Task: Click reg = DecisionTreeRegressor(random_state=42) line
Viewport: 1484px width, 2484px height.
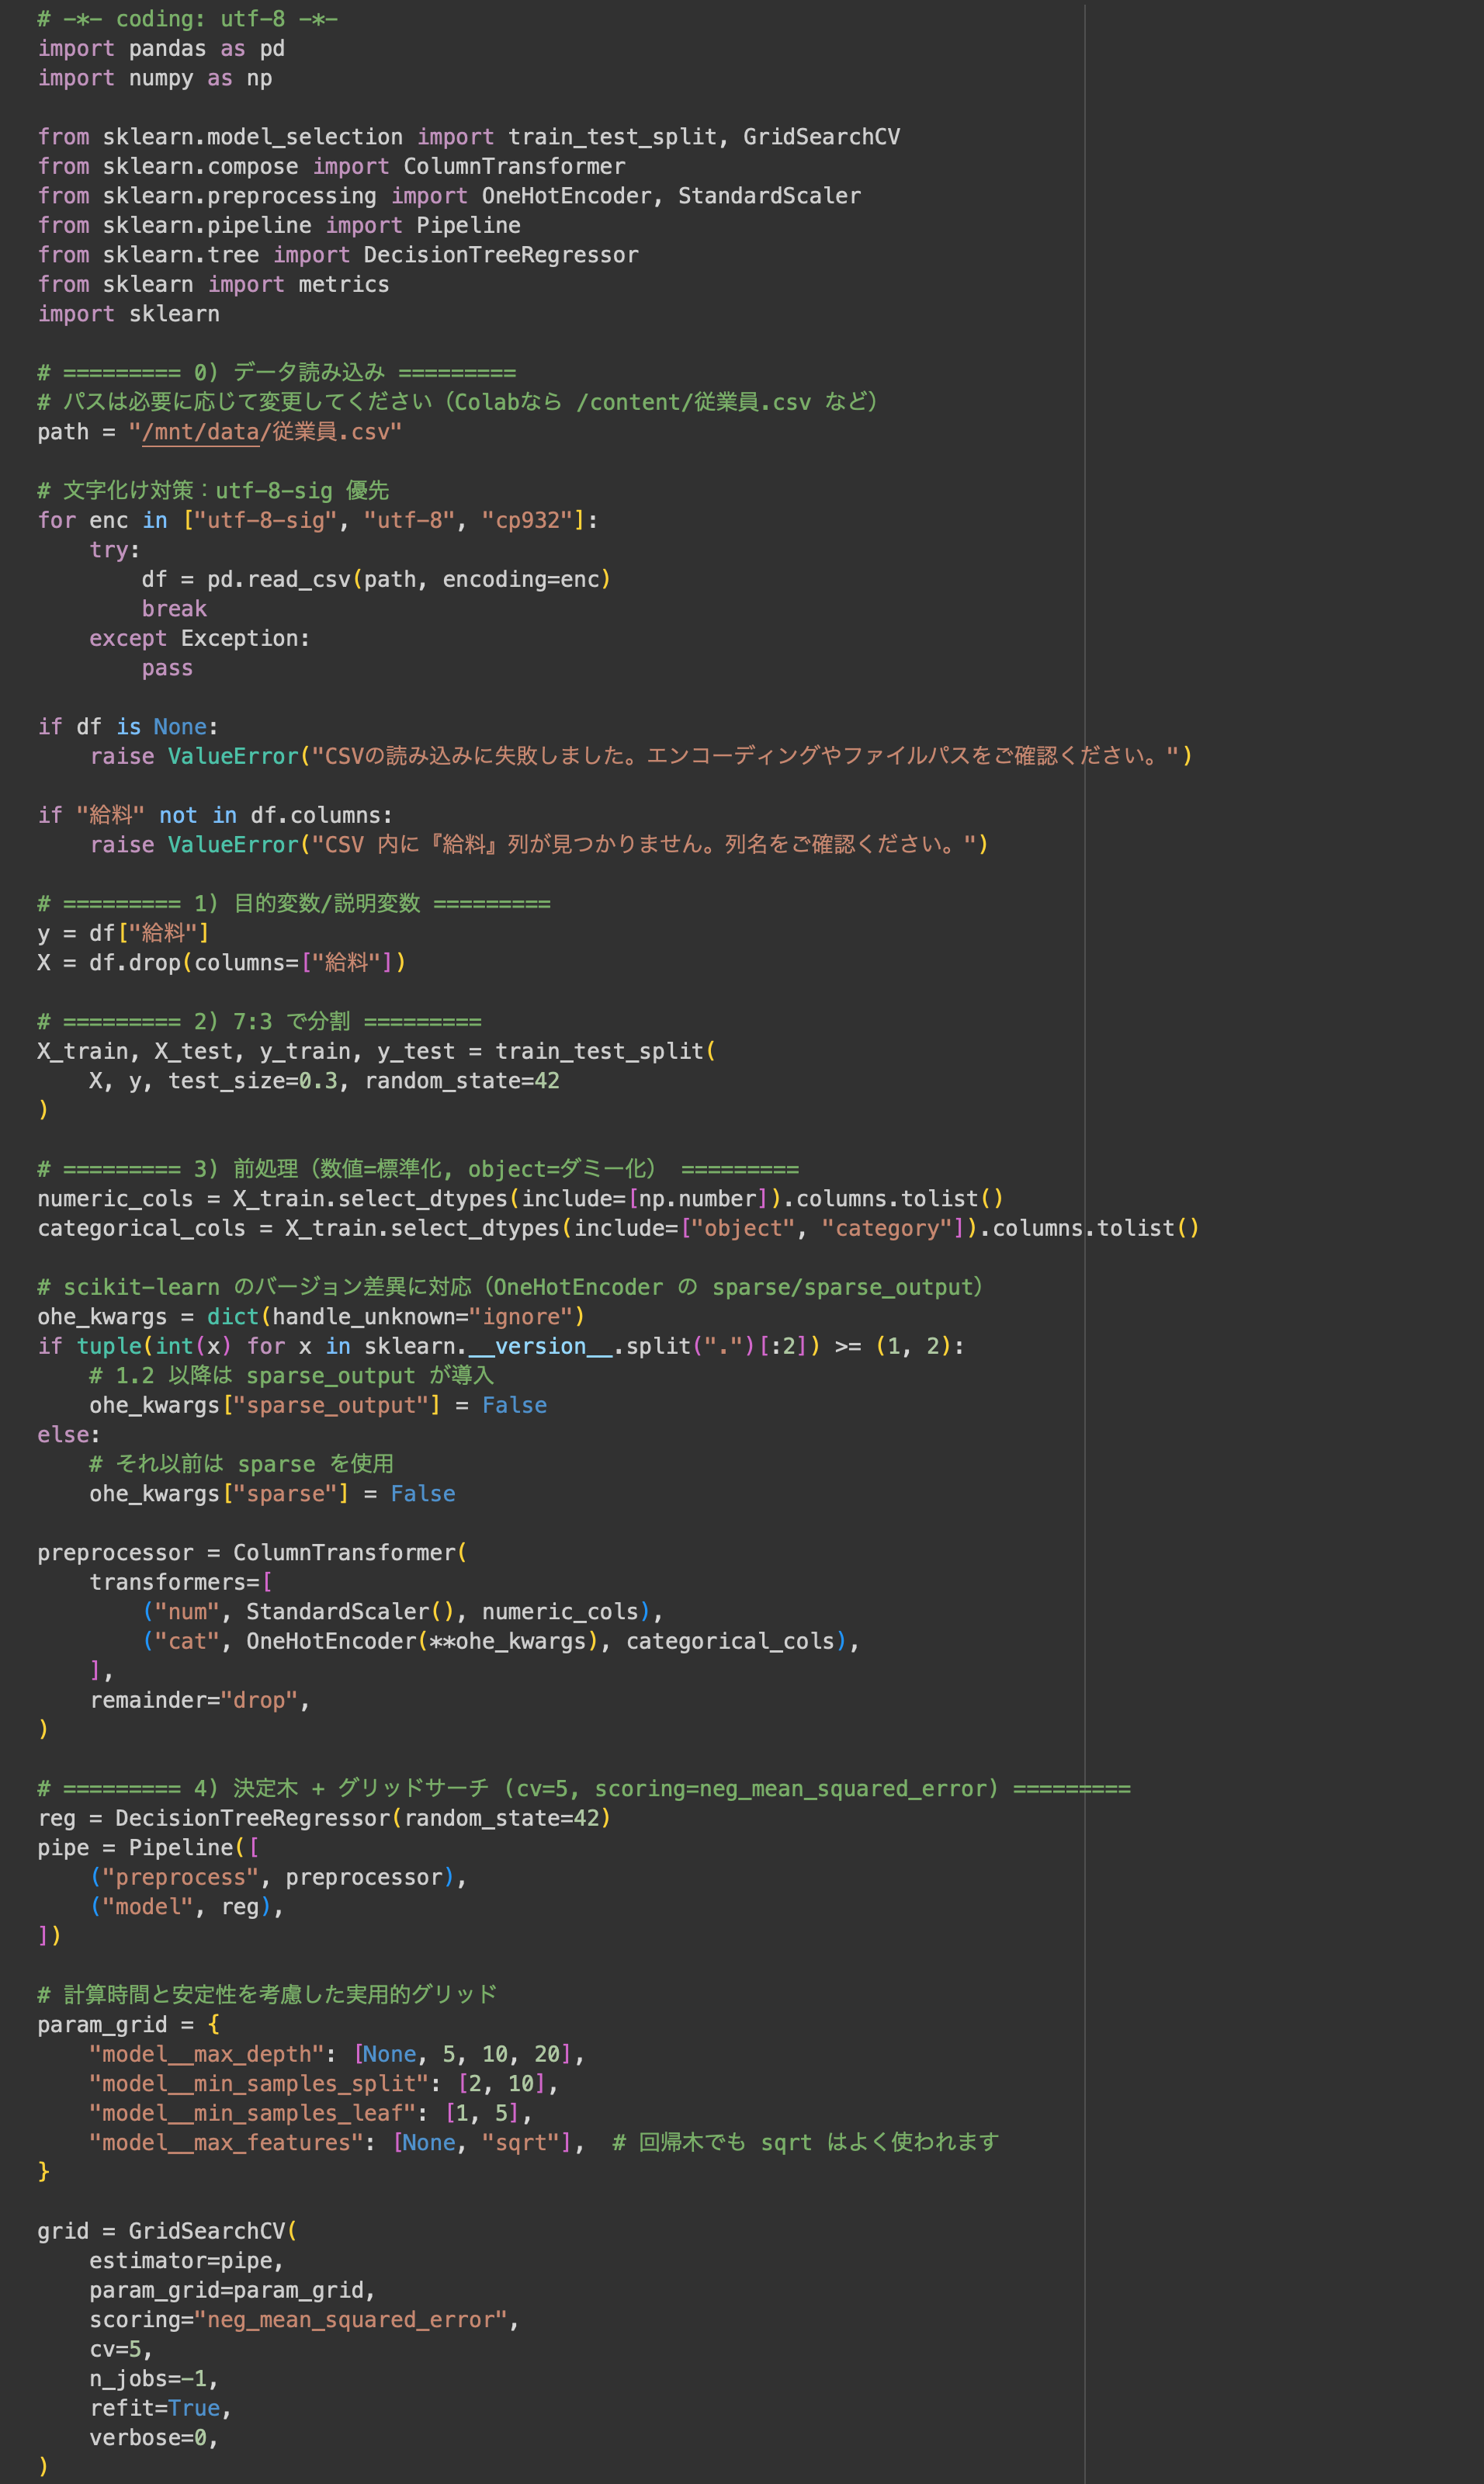Action: click(x=324, y=1818)
